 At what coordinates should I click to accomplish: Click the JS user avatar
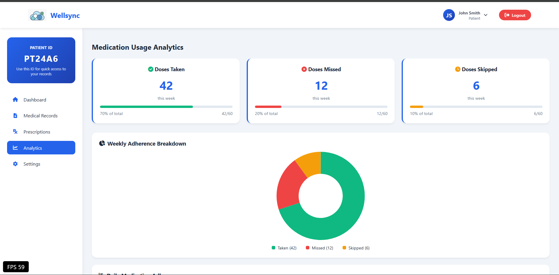click(x=449, y=15)
